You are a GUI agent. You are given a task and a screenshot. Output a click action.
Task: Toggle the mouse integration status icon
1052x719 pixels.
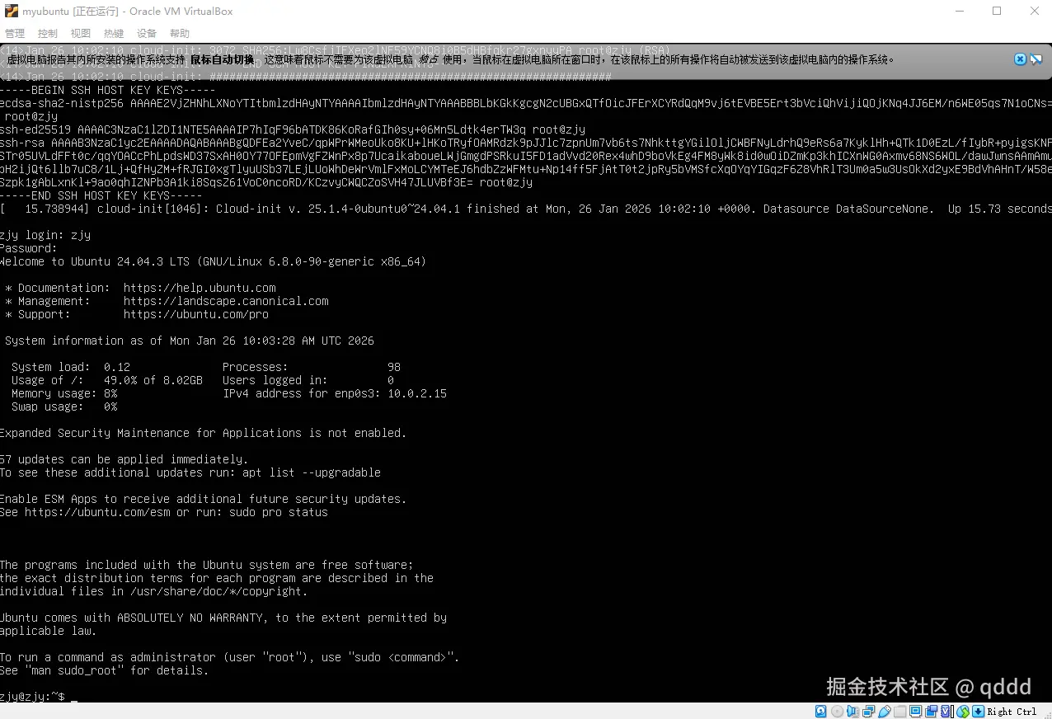point(963,711)
